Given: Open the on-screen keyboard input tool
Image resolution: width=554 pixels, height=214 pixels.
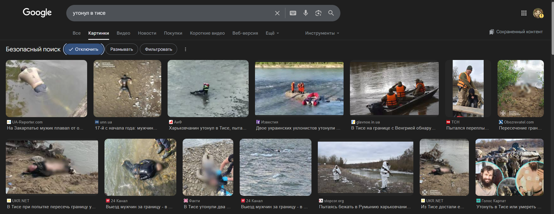Looking at the screenshot, I should 293,13.
